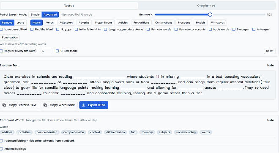Click the copy icon beside Copy Exercise Text
Image resolution: width=279 pixels, height=153 pixels.
pos(4,105)
